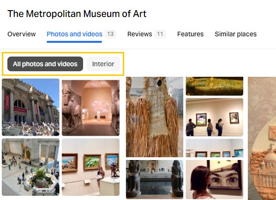
Task: Open the Features tab
Action: coord(190,34)
